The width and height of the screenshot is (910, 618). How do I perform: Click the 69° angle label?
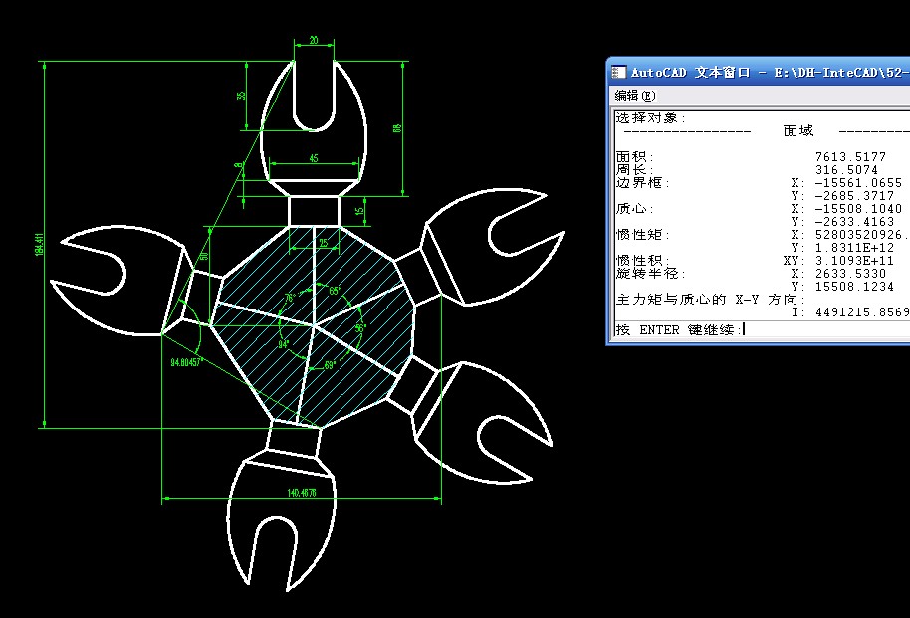click(x=330, y=365)
